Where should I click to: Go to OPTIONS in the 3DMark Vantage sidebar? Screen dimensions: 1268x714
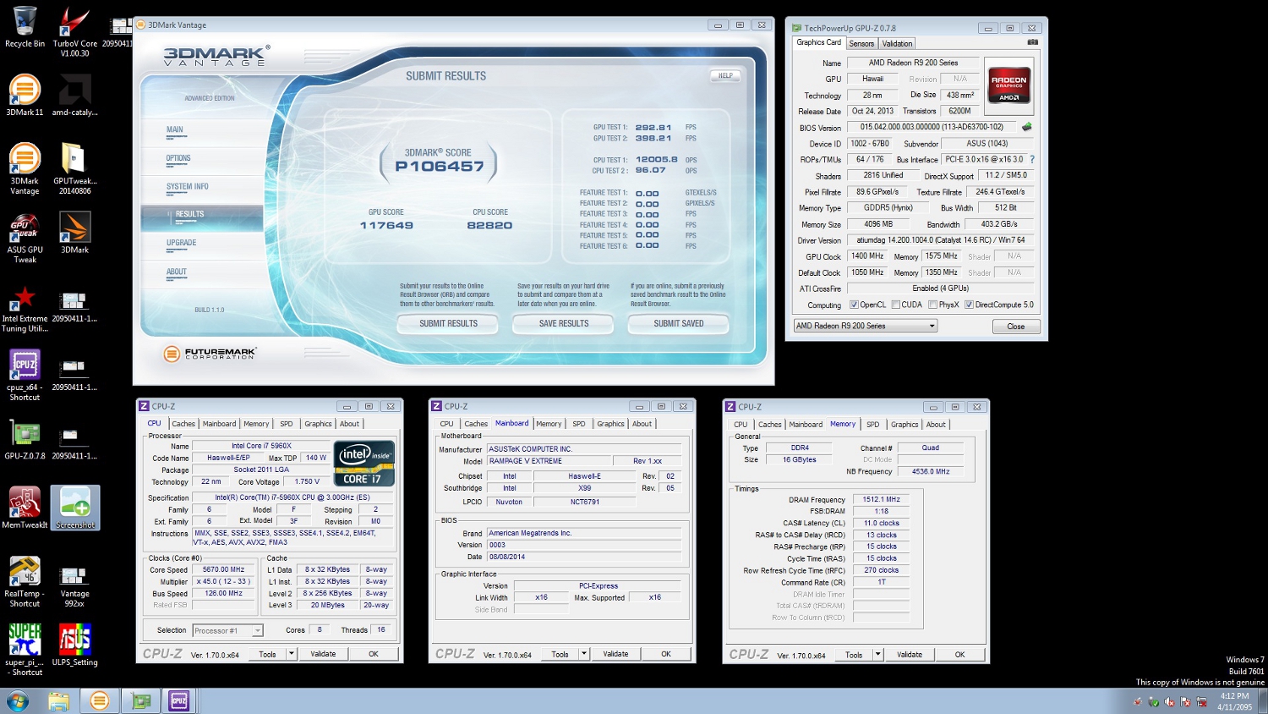178,158
